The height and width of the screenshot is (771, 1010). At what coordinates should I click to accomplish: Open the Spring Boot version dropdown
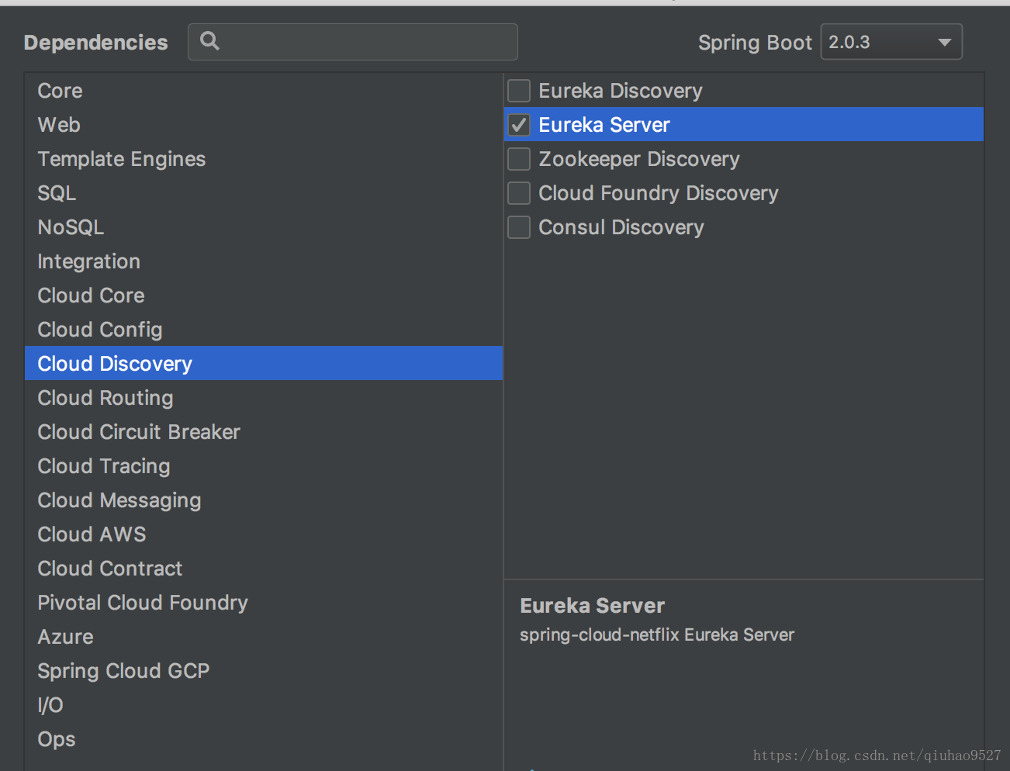tap(891, 42)
